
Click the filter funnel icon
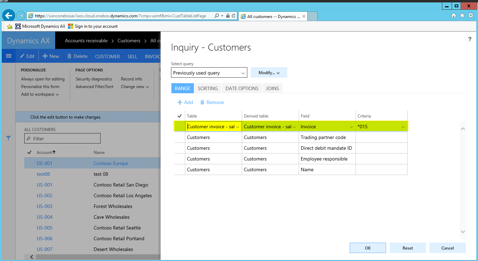[9, 138]
